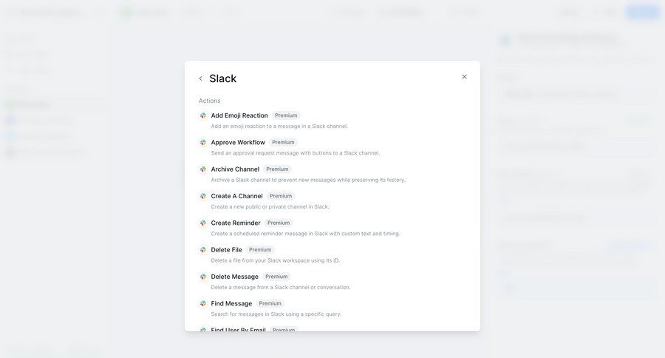Select the Delete File action
This screenshot has height=358, width=665.
tap(227, 250)
